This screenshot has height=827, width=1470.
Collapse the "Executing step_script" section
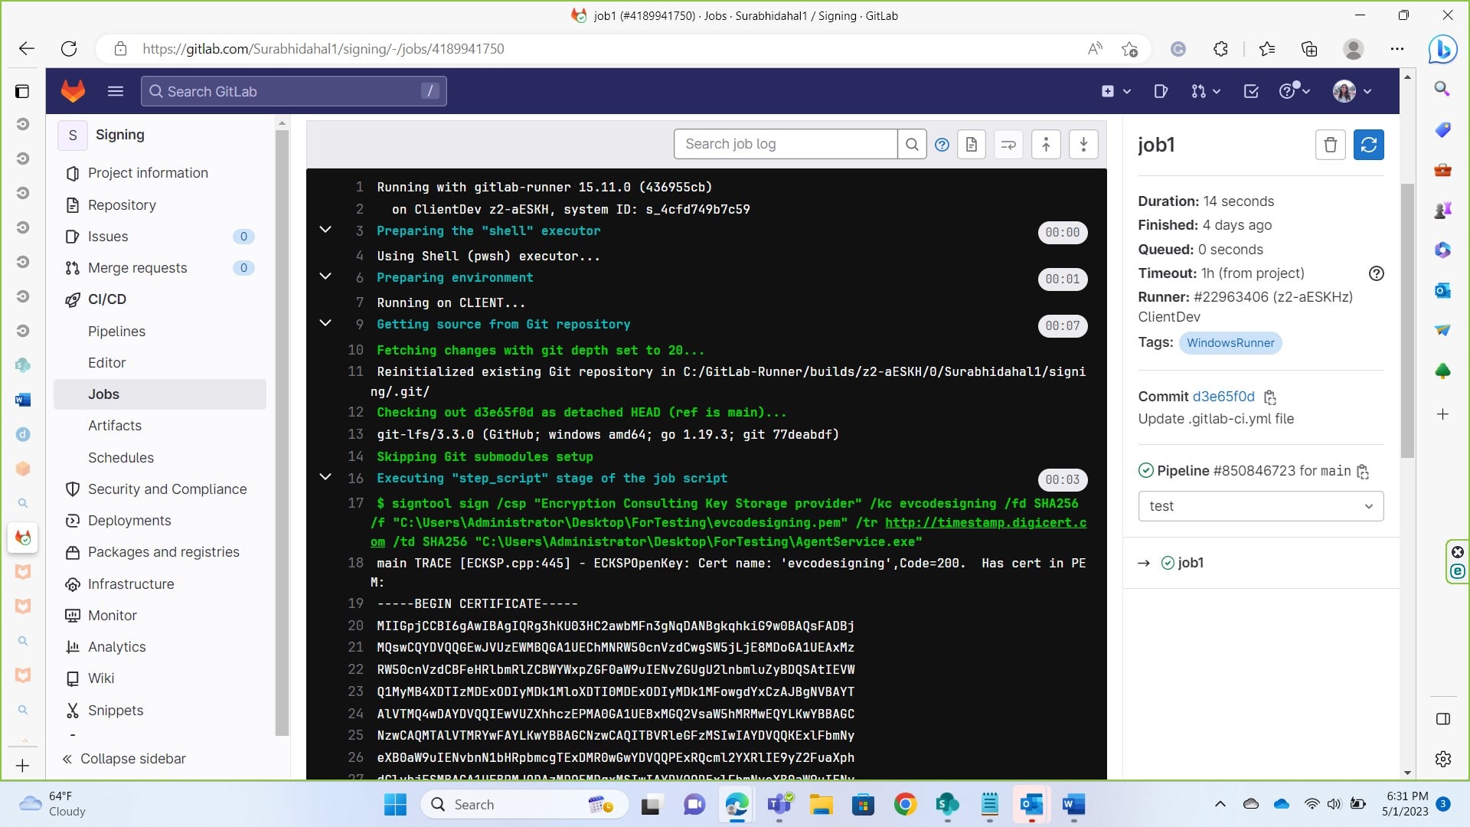(x=325, y=477)
